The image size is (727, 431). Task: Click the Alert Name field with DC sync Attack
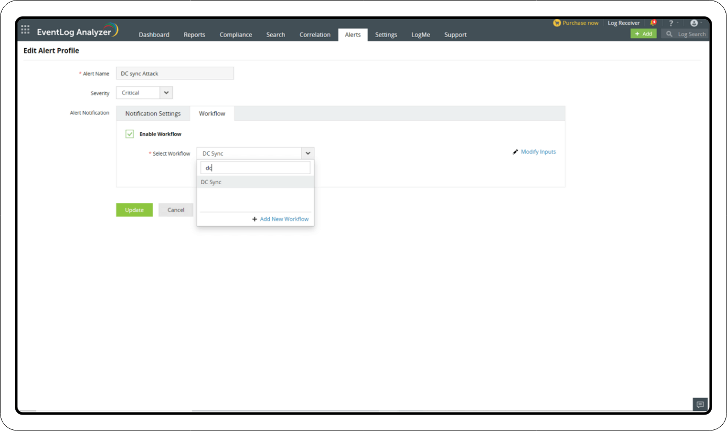tap(175, 74)
